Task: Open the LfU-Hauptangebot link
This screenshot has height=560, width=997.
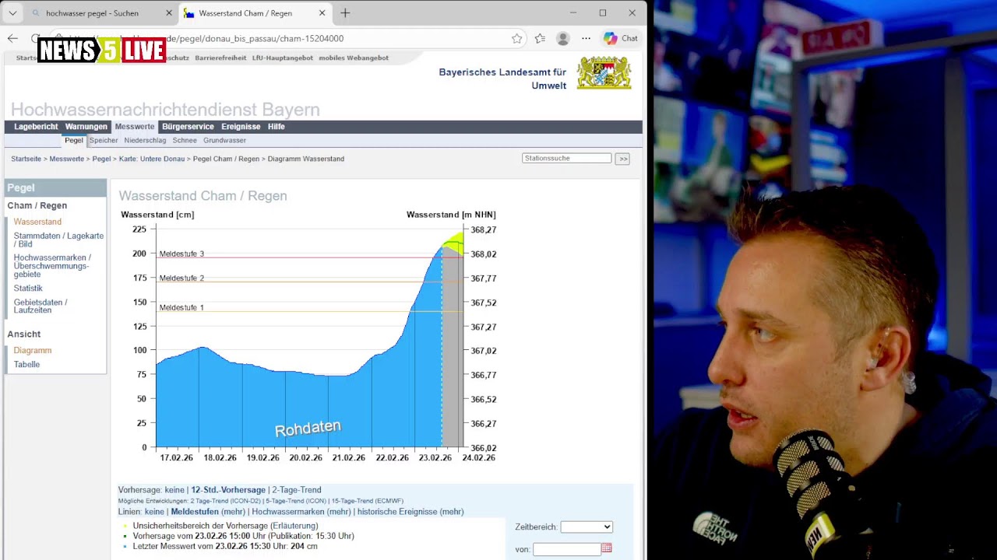Action: (283, 58)
